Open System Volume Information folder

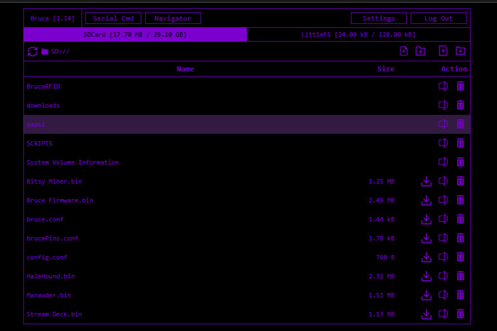click(73, 162)
